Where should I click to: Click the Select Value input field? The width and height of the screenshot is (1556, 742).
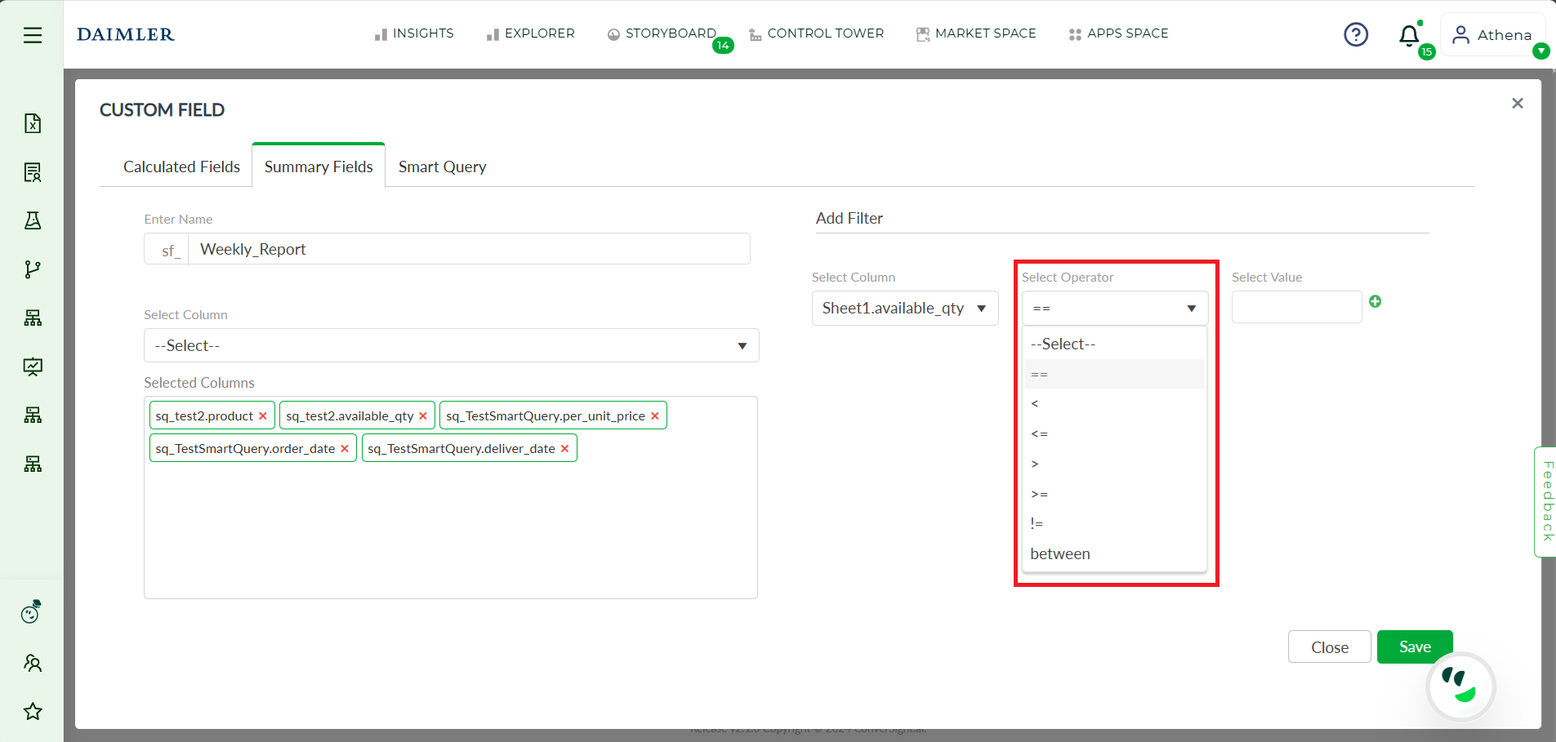1297,307
